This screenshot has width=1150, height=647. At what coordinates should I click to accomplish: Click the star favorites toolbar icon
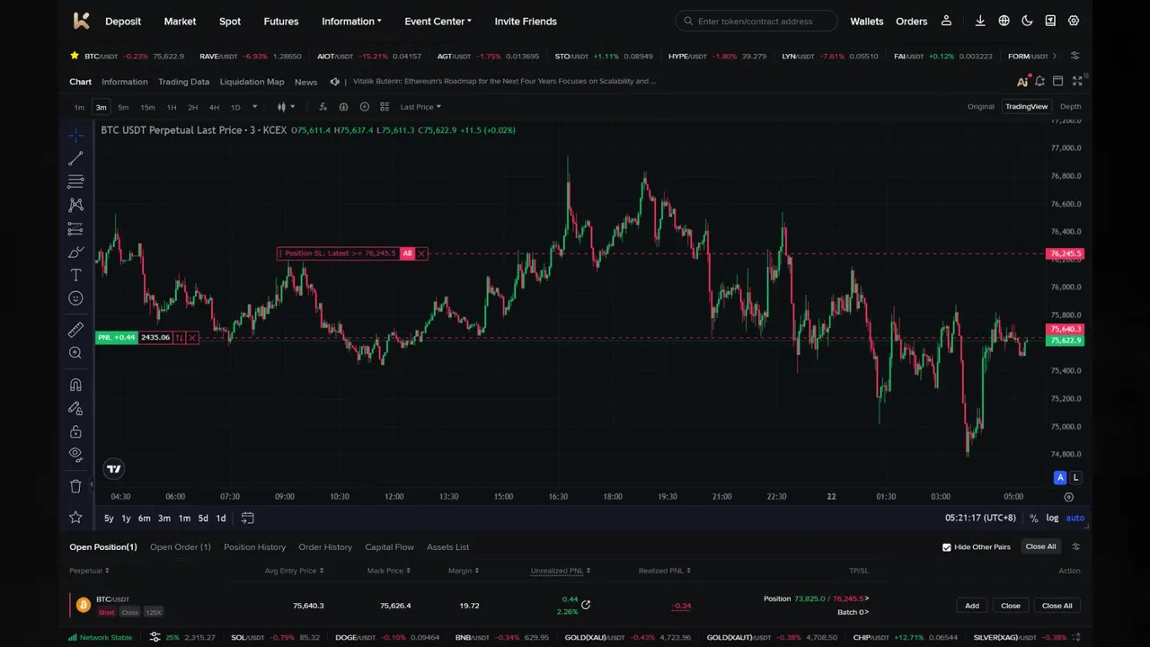pos(75,518)
